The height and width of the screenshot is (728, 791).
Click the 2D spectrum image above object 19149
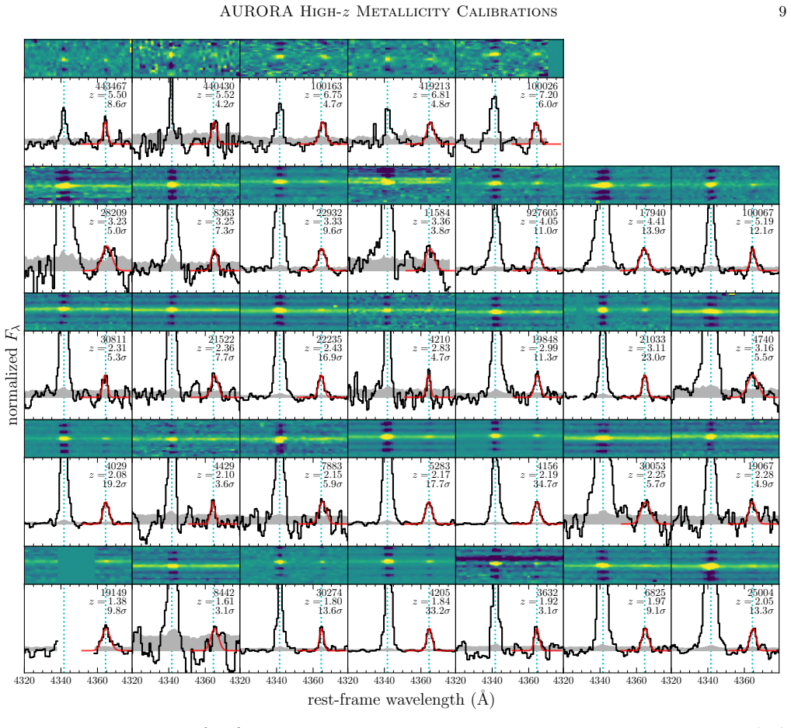(78, 565)
